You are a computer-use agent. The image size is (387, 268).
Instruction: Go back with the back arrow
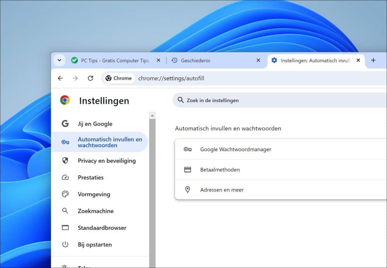pyautogui.click(x=60, y=78)
